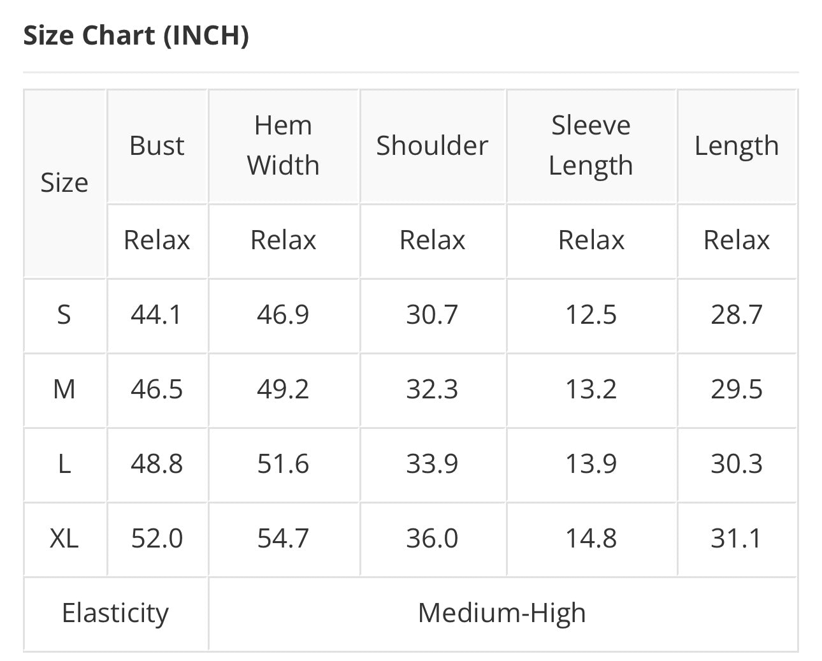The image size is (822, 661).
Task: Select the L size row label
Action: click(x=64, y=464)
